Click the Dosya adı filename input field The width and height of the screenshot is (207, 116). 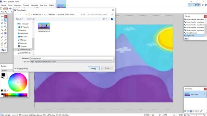click(x=72, y=58)
